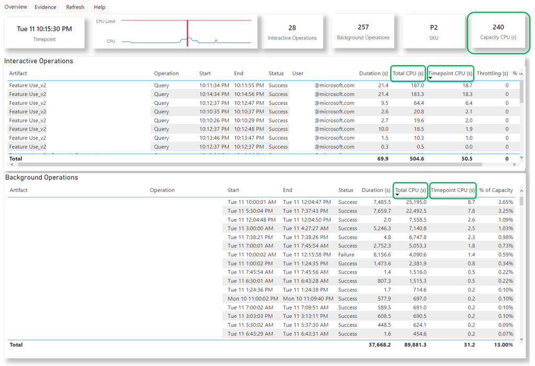Open the Overview menu item
This screenshot has height=366, width=535.
click(x=16, y=7)
